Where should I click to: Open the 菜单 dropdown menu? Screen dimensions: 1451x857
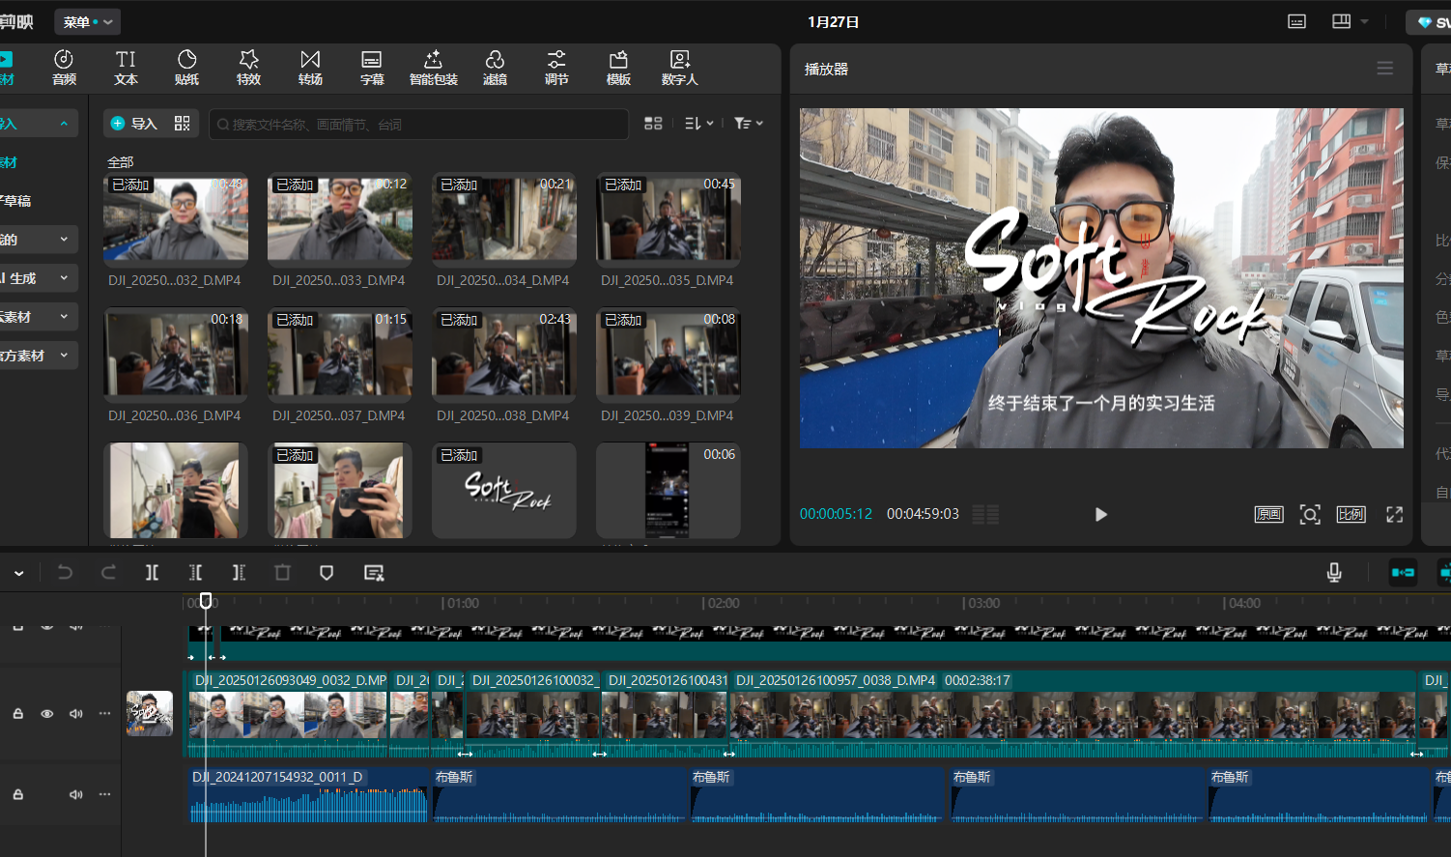[x=87, y=21]
